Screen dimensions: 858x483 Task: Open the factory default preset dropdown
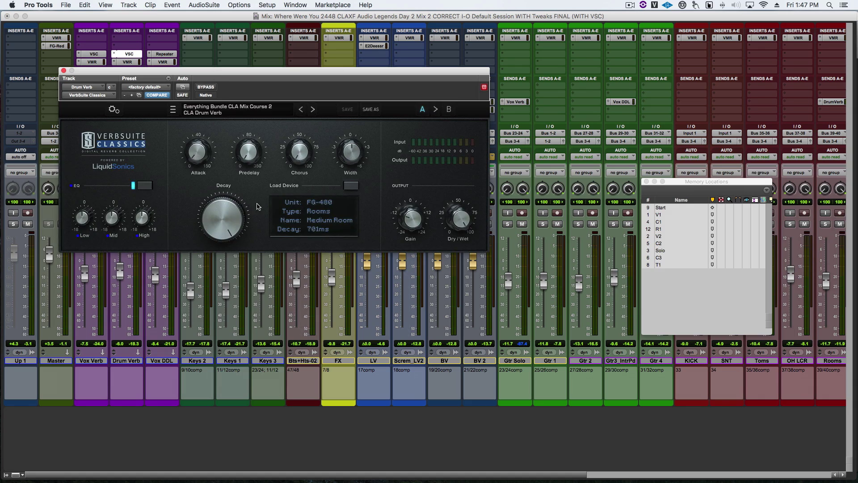click(146, 87)
